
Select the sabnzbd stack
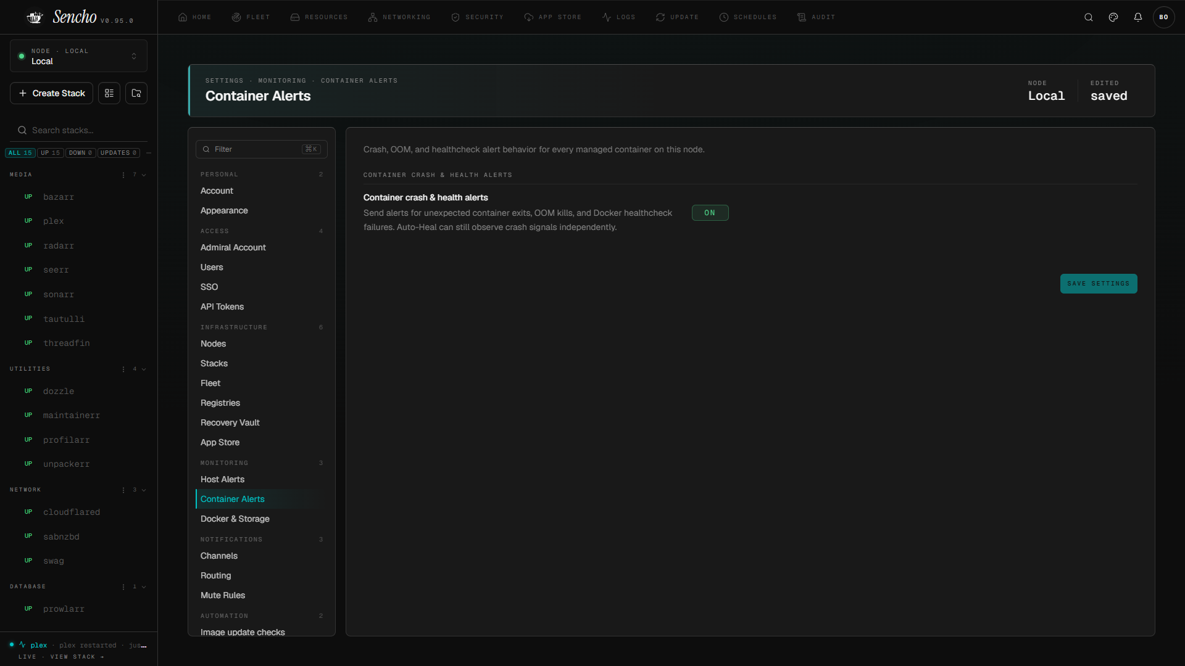coord(78,536)
